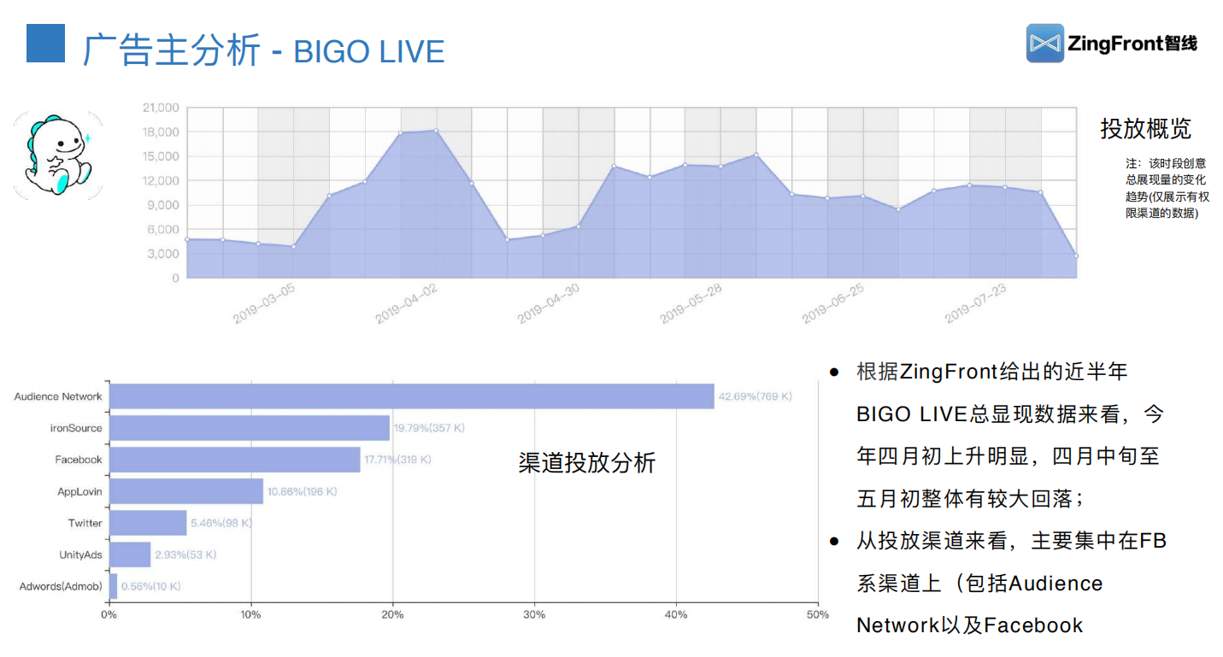
Task: Click the ironSource bar
Action: click(250, 428)
